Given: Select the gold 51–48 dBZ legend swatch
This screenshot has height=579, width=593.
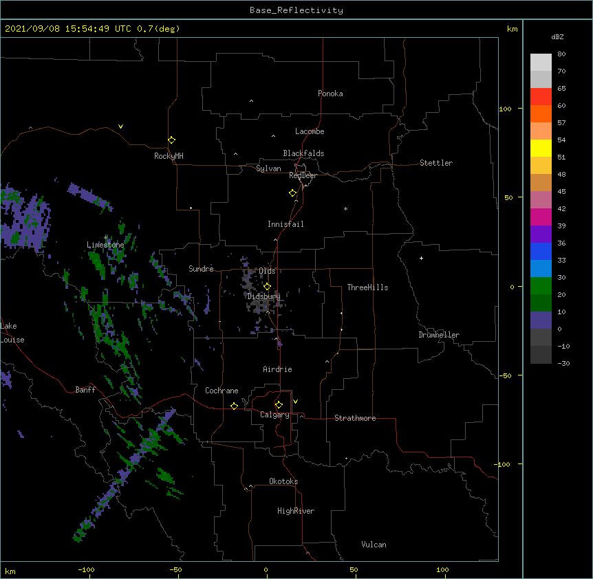Looking at the screenshot, I should point(541,166).
